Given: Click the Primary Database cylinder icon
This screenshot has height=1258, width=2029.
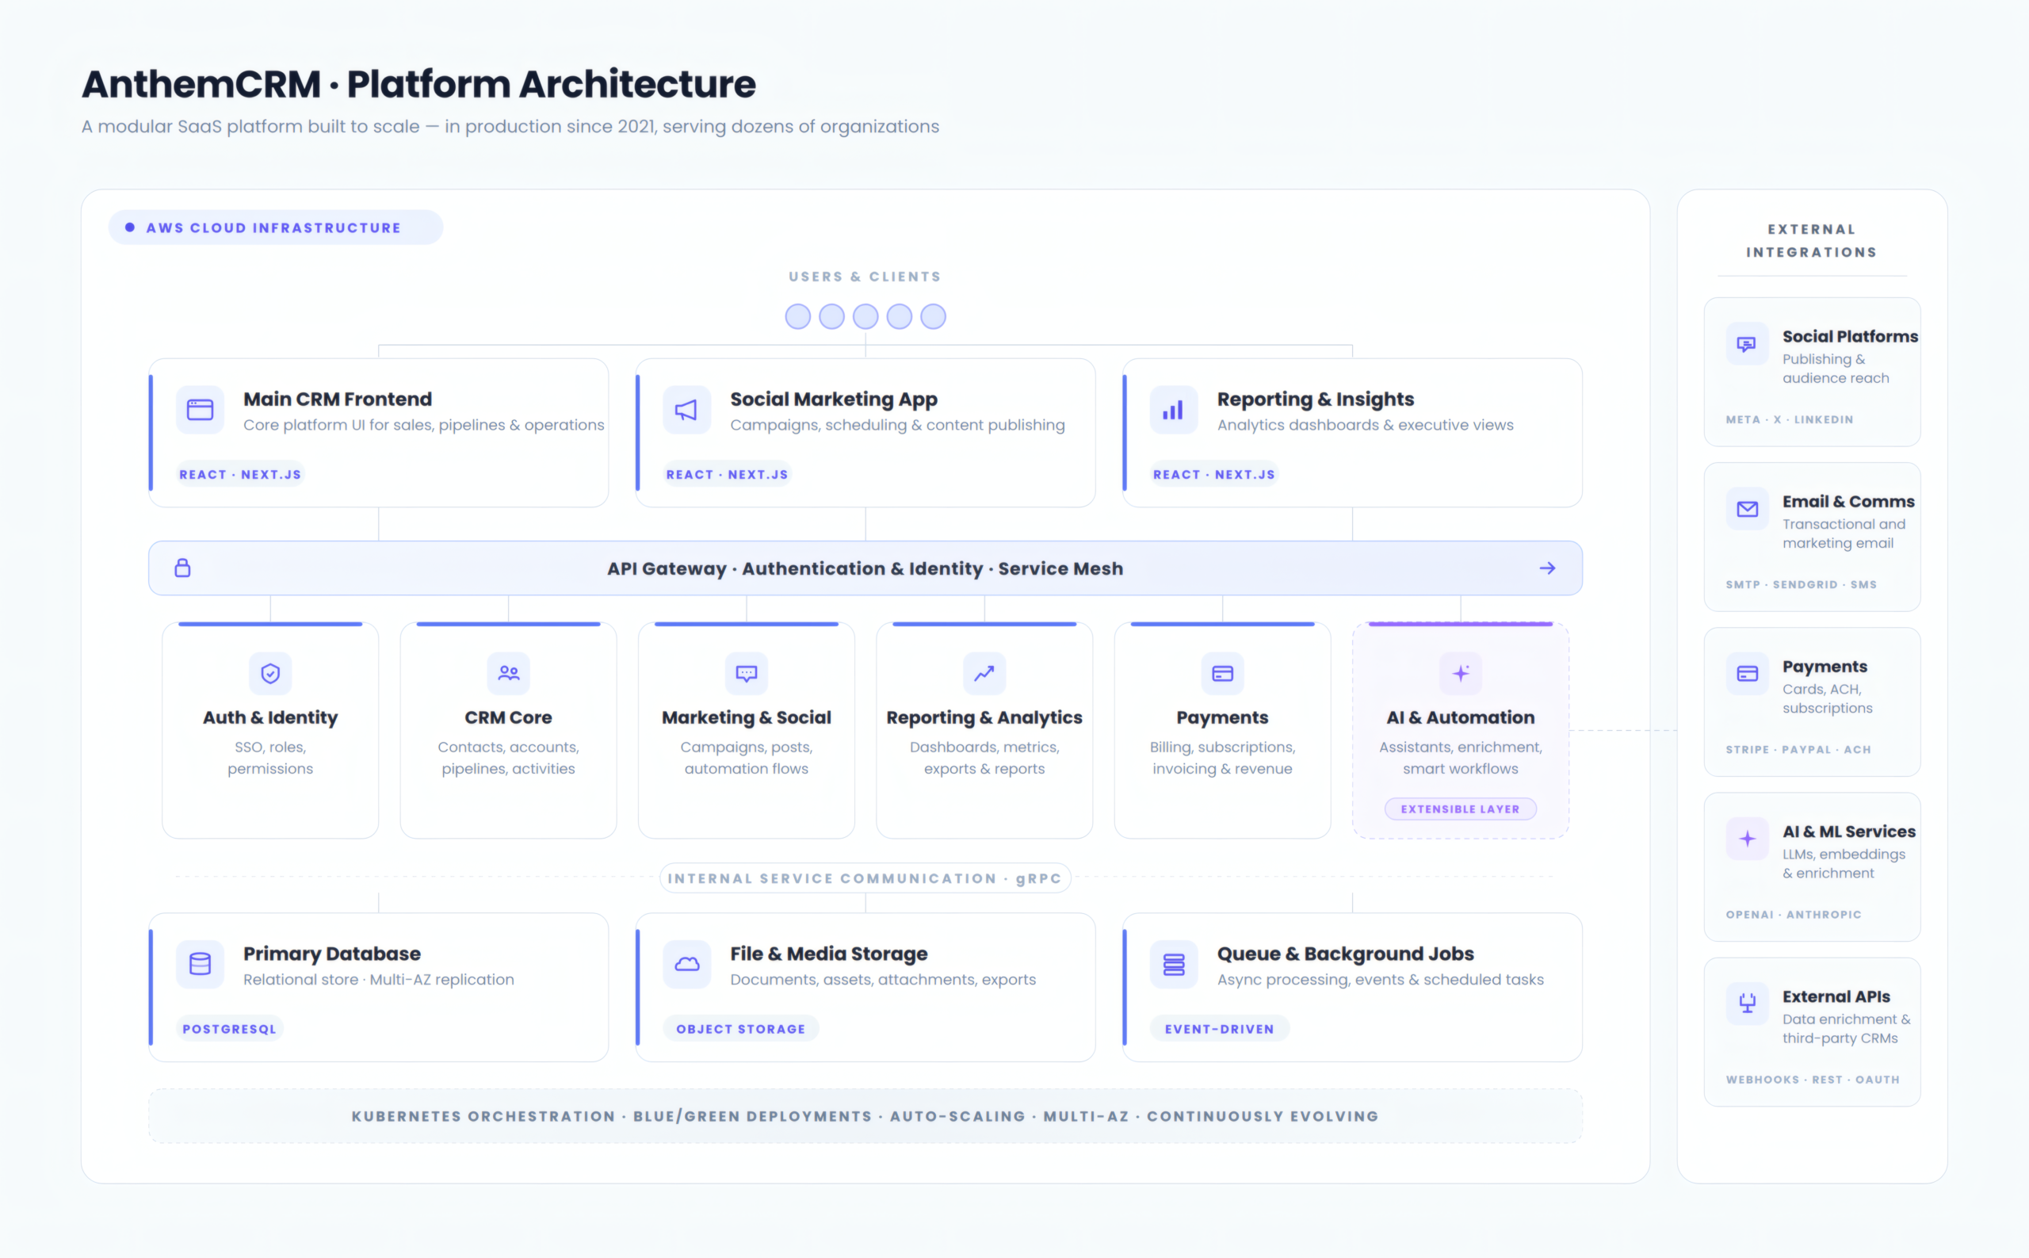Looking at the screenshot, I should pos(200,964).
